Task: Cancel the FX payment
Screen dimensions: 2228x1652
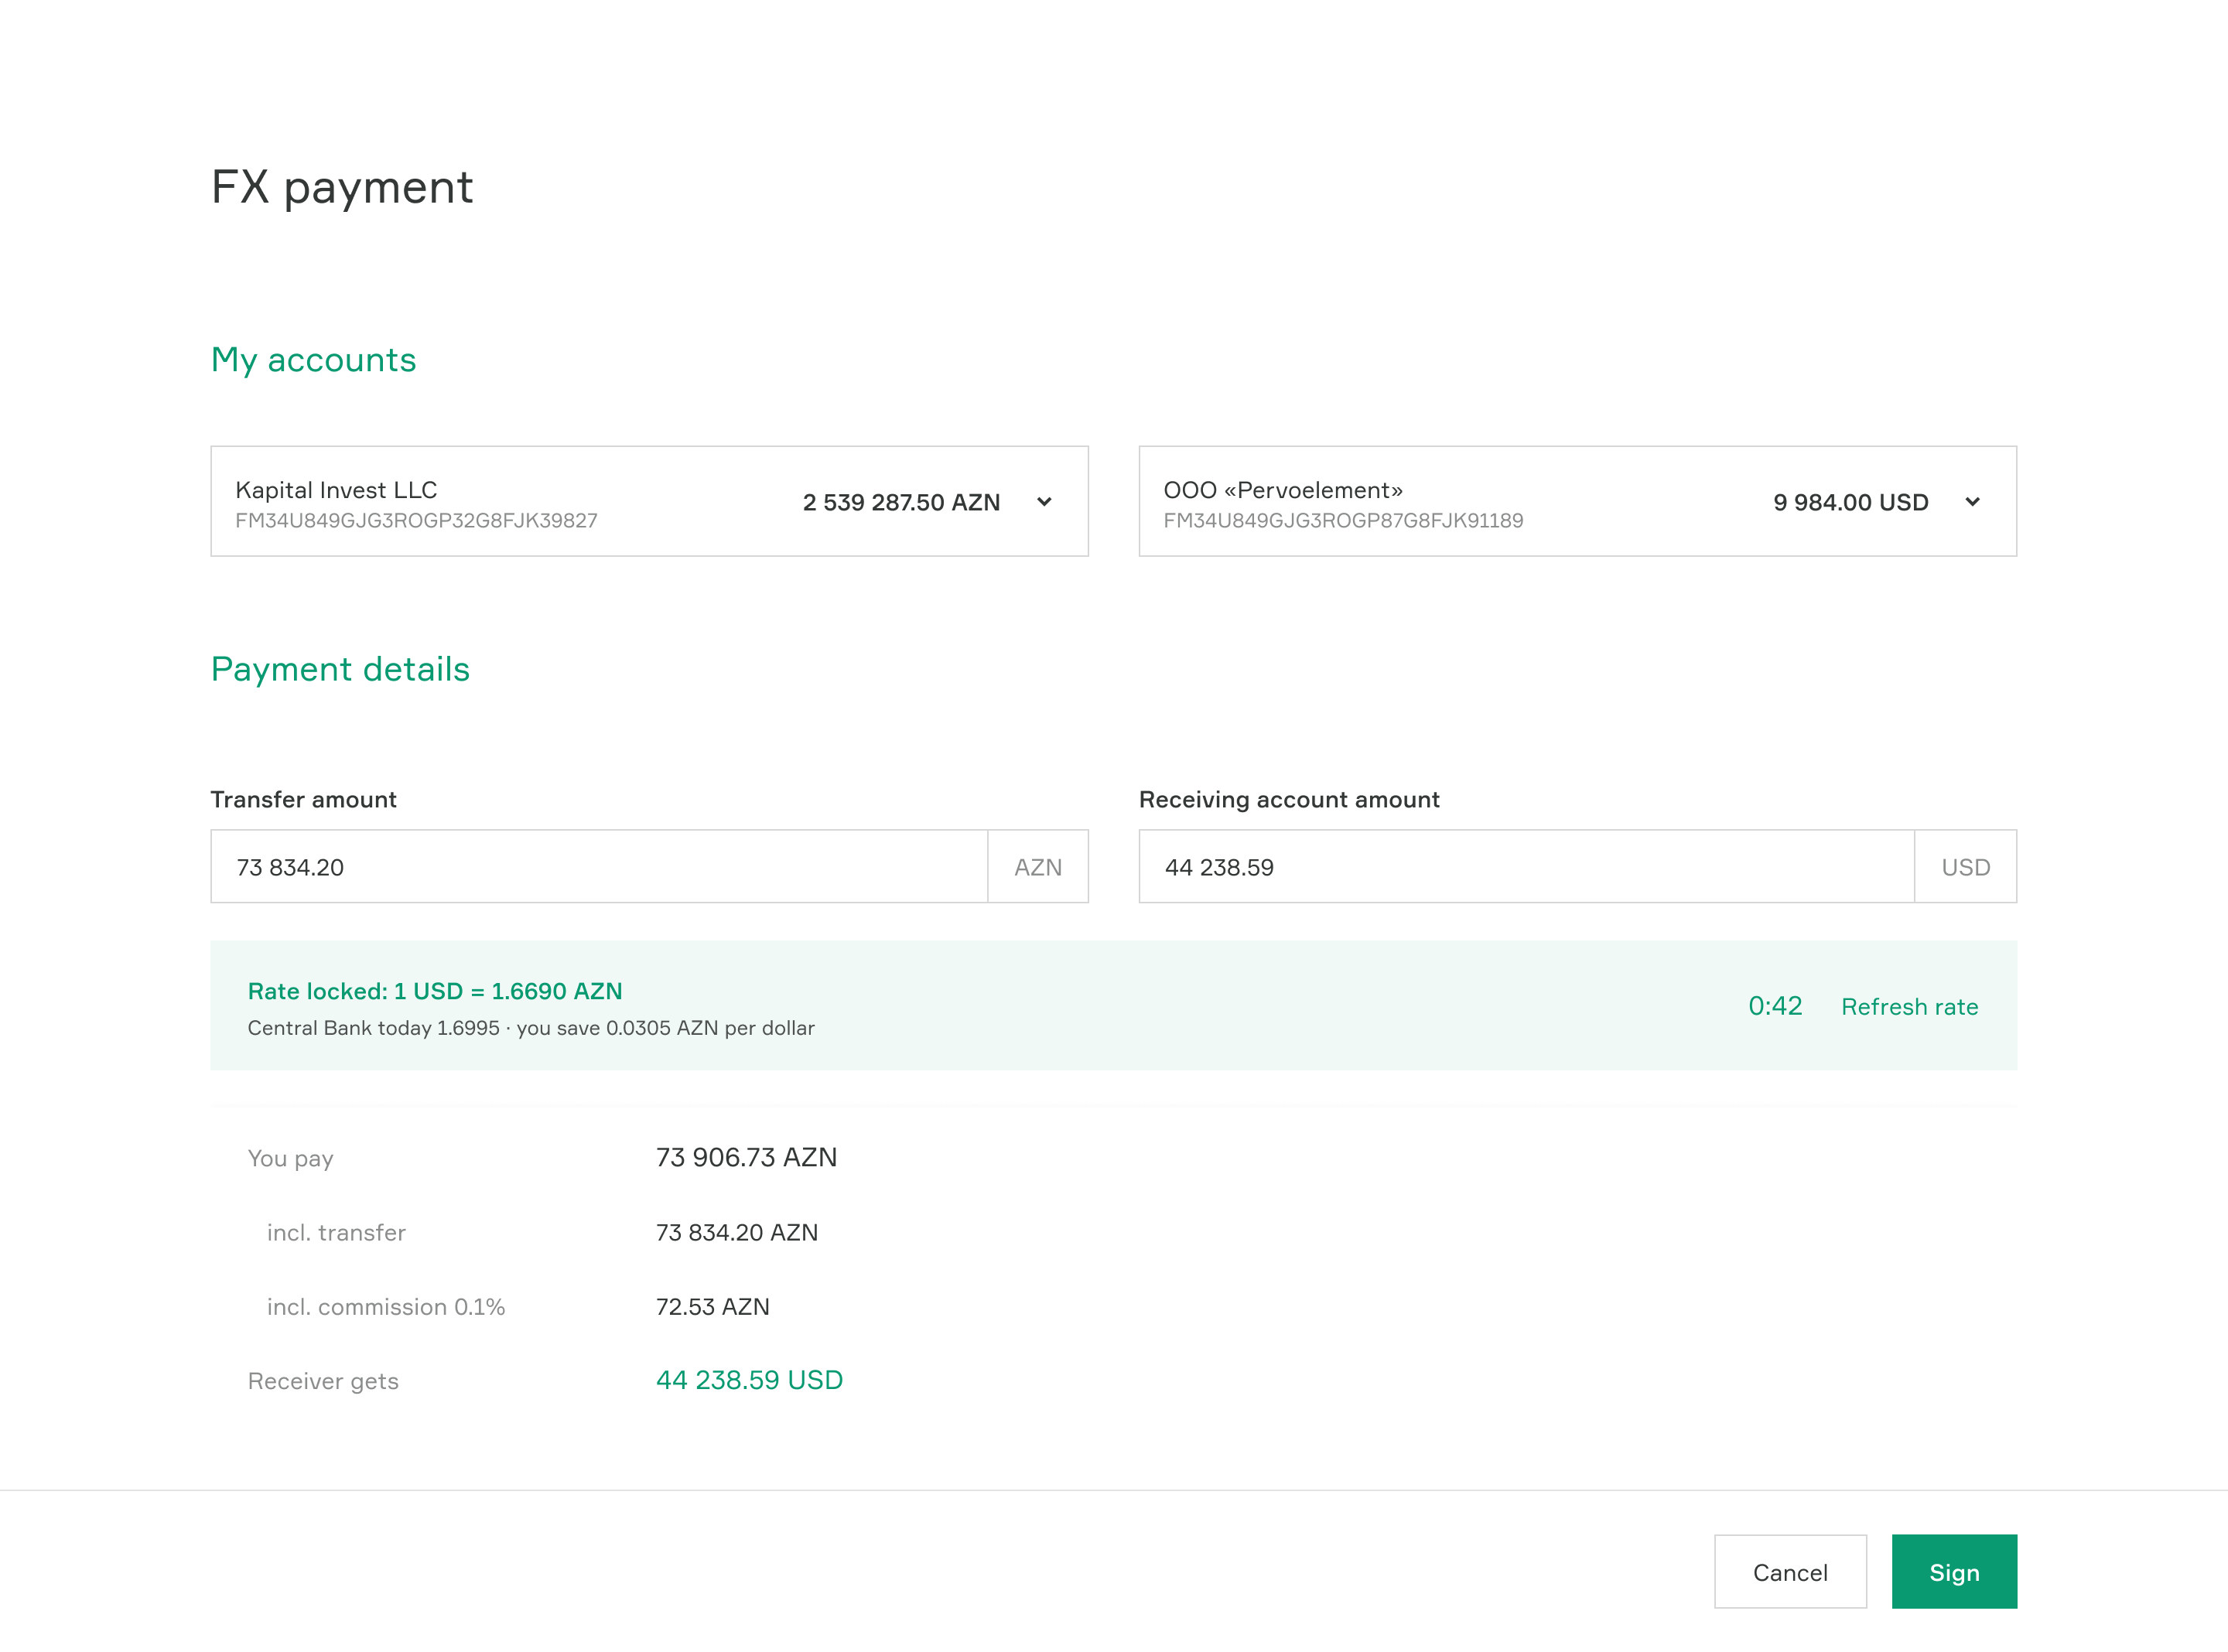Action: click(x=1790, y=1572)
